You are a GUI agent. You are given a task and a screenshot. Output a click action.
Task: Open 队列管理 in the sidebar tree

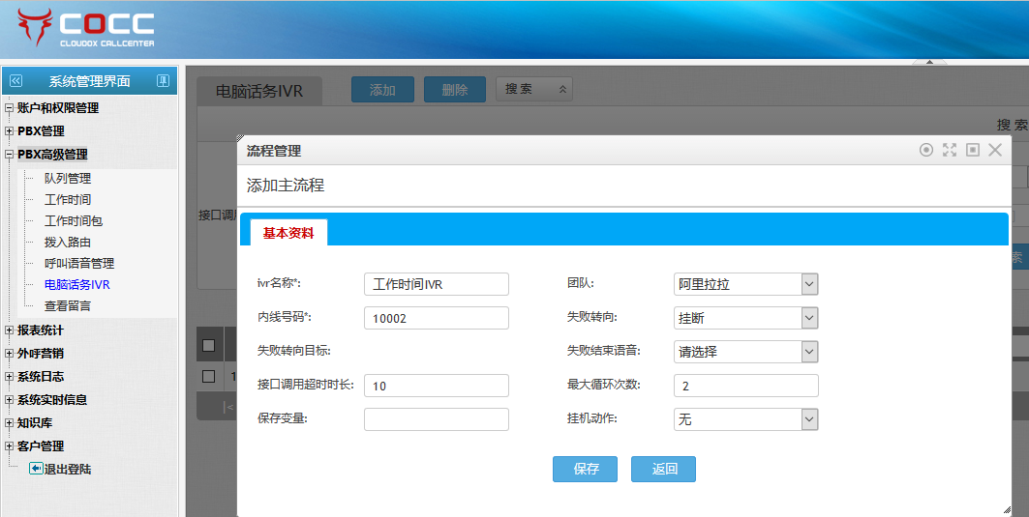pos(67,179)
